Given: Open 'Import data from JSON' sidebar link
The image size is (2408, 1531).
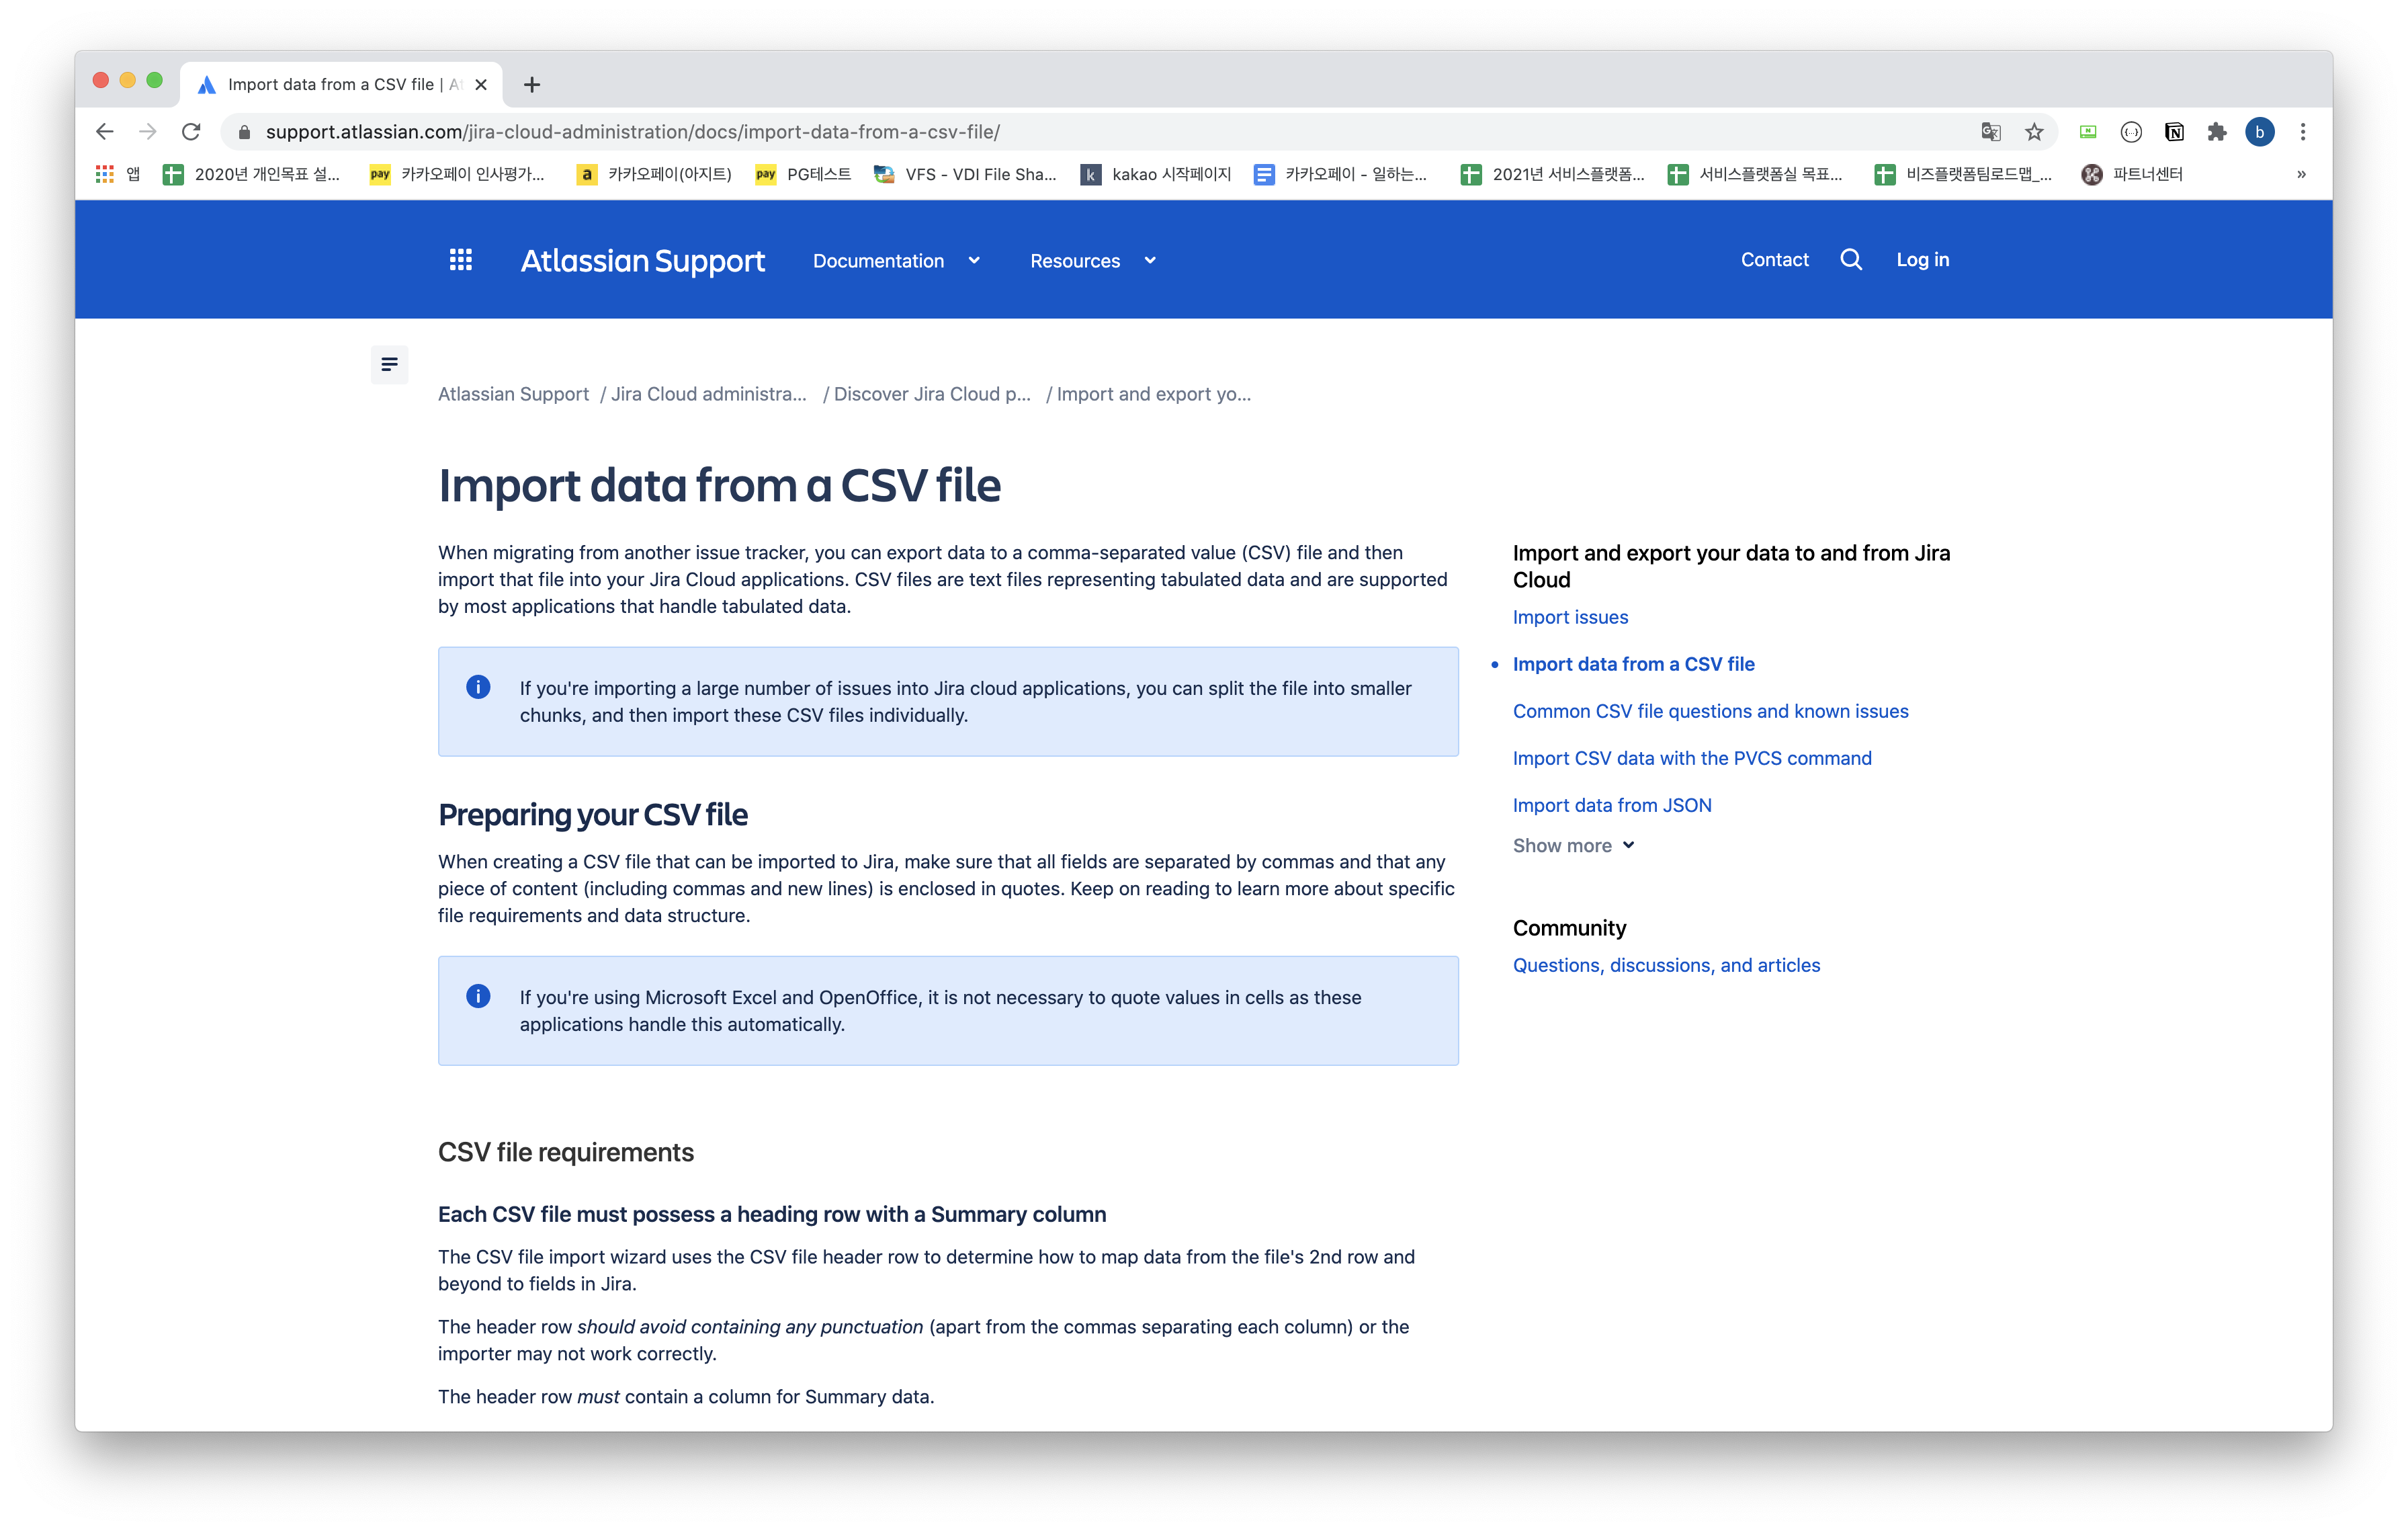Looking at the screenshot, I should pyautogui.click(x=1611, y=805).
